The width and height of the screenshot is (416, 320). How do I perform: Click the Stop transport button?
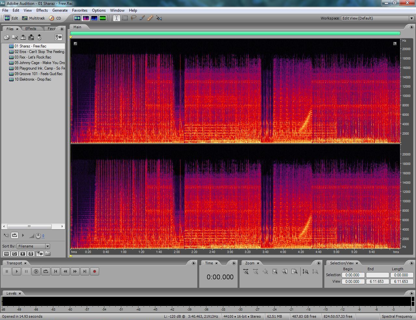click(7, 271)
